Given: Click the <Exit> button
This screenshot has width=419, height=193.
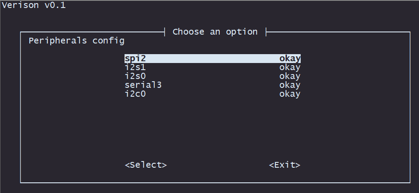Looking at the screenshot, I should (285, 165).
